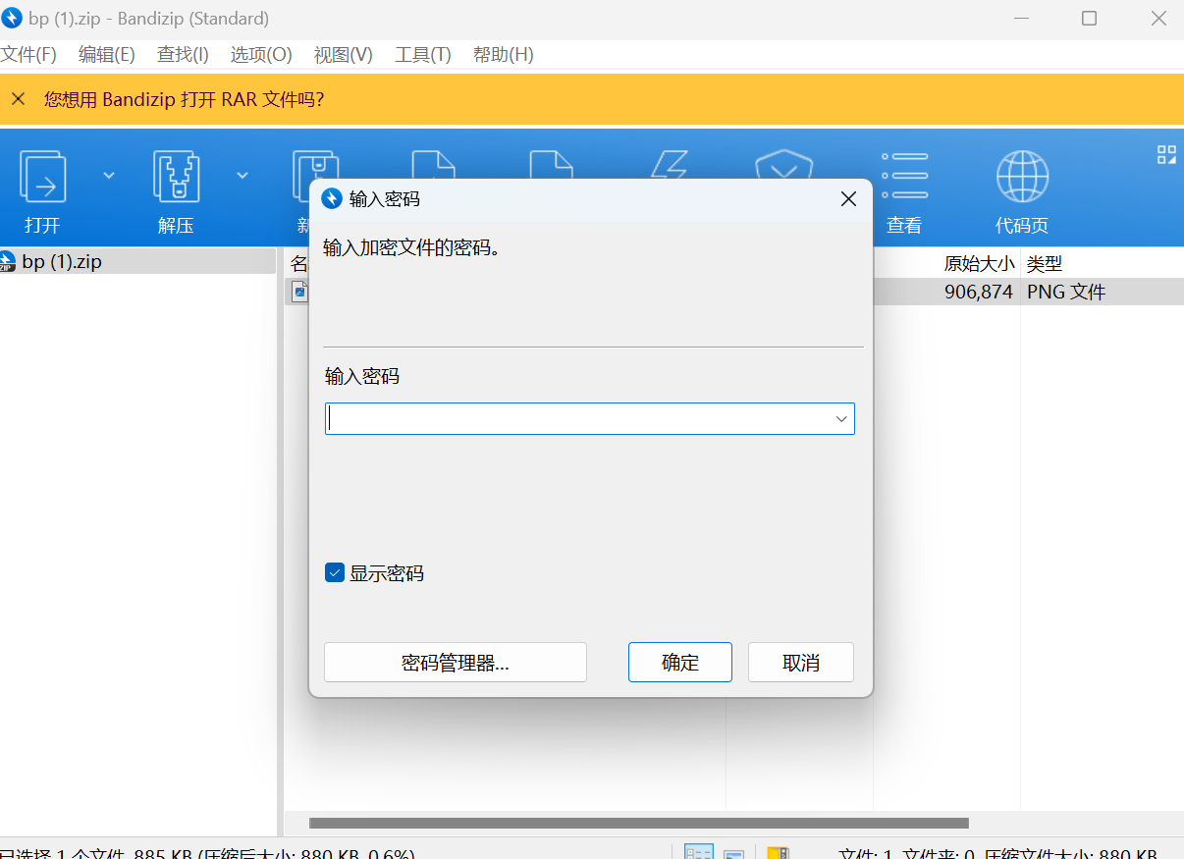Screen dimensions: 1184x859
Task: Open the 编辑(E) menu
Action: 106,55
